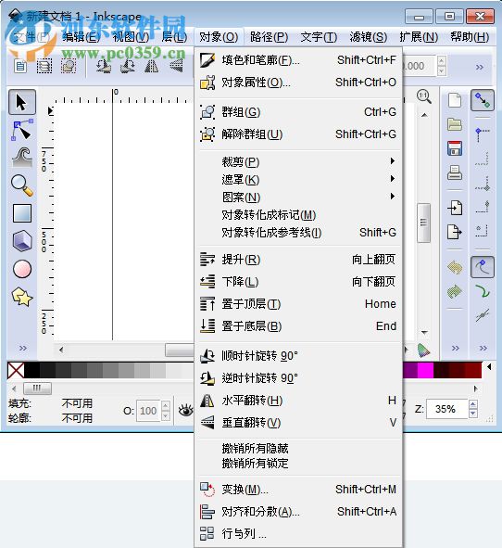This screenshot has width=502, height=548.
Task: Click the Save floppy disk icon
Action: click(455, 148)
